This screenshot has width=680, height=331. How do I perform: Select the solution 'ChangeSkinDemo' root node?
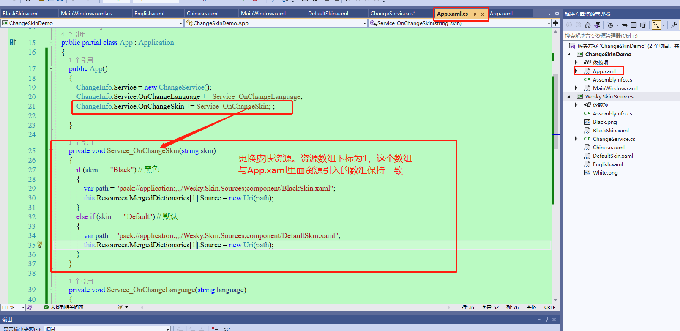624,46
